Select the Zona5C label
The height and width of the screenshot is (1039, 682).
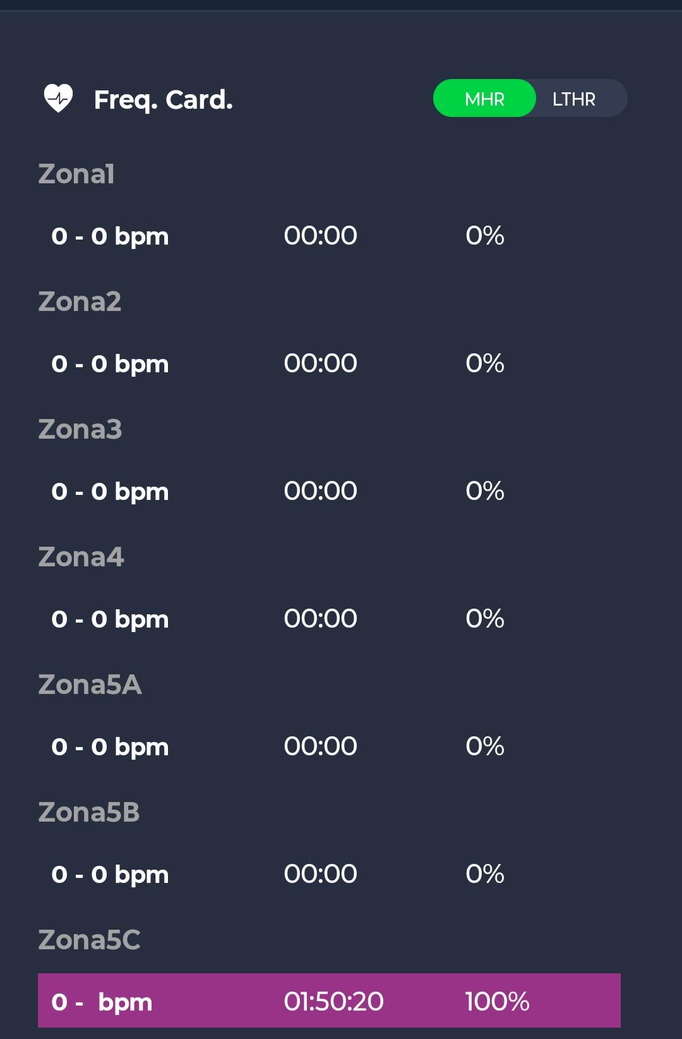[x=89, y=940]
